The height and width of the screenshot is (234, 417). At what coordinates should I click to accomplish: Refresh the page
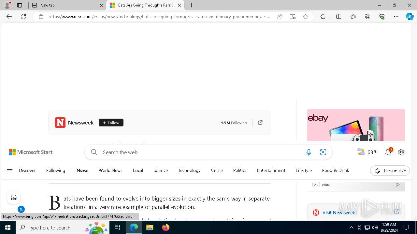[23, 17]
